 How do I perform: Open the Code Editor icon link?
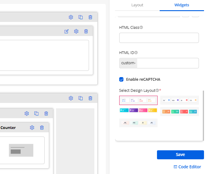176,167
